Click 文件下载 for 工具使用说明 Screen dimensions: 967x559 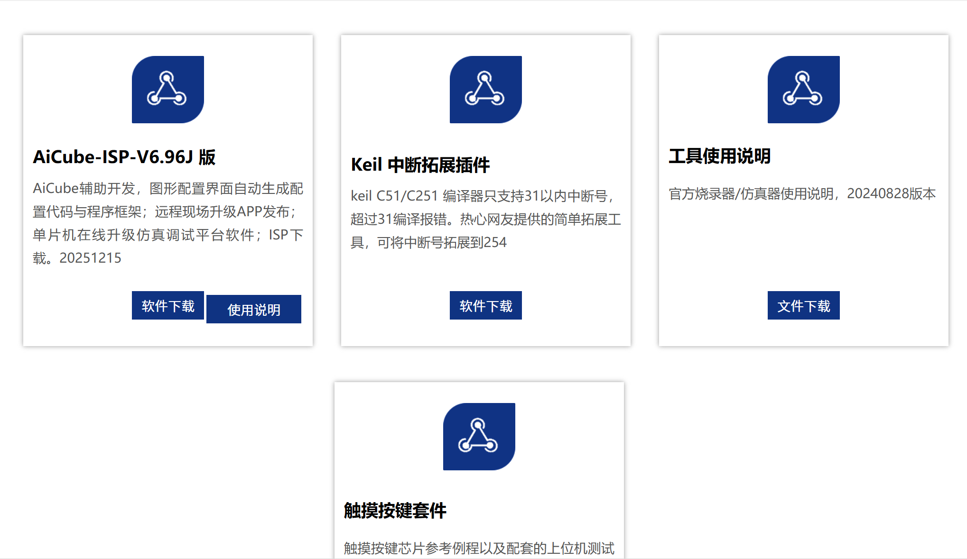803,306
